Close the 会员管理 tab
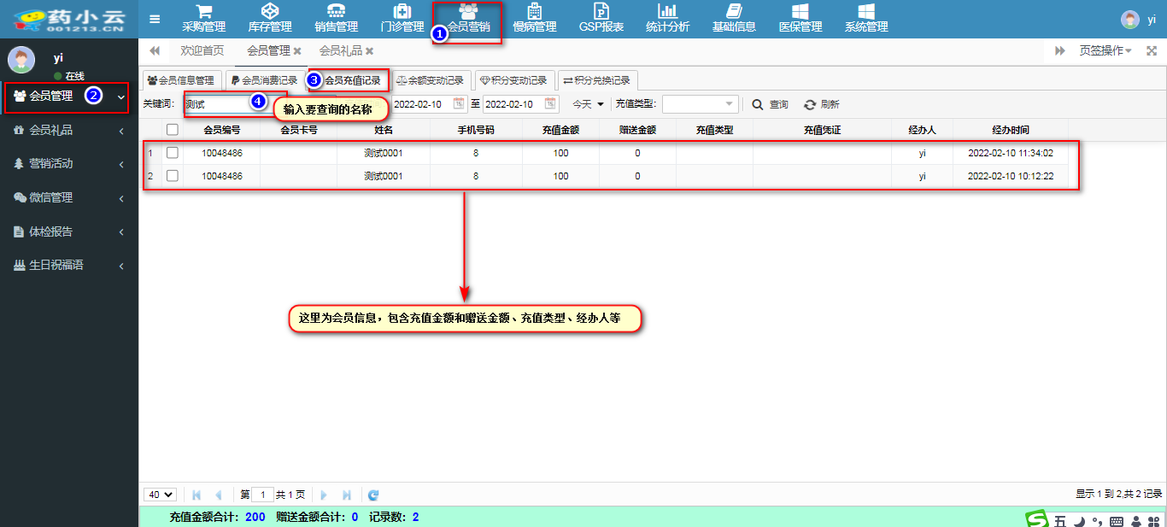Viewport: 1167px width, 527px height. [x=297, y=51]
